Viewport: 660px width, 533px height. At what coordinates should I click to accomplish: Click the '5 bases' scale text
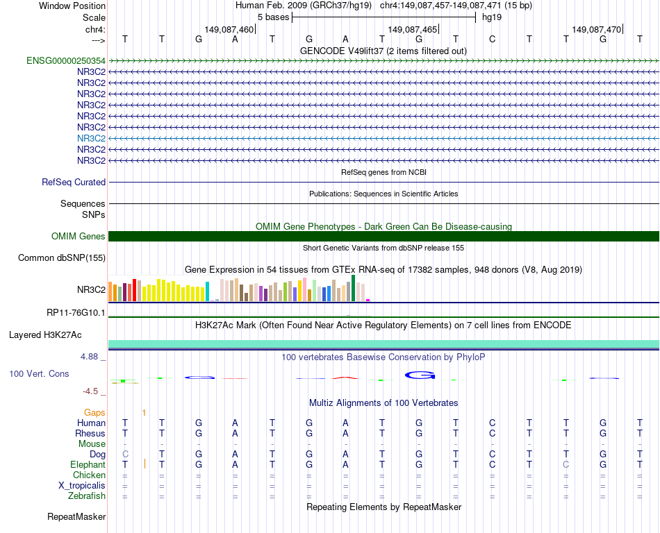274,17
